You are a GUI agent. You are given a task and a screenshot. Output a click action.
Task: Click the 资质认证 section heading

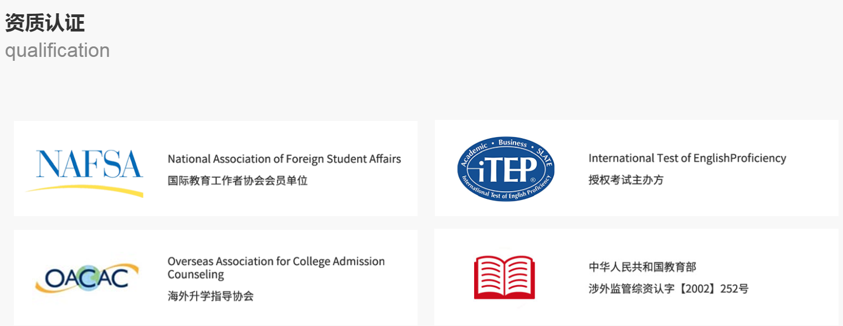(45, 23)
